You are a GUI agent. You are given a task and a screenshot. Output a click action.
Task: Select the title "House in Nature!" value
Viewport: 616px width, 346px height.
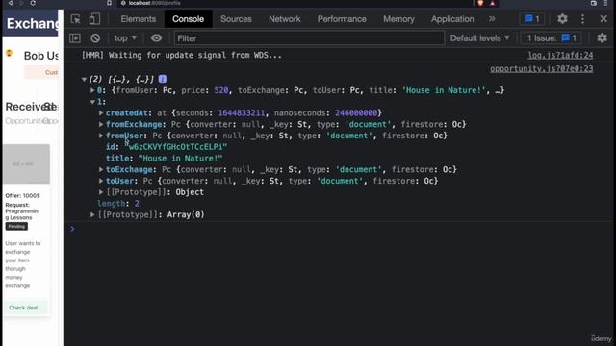coord(180,158)
